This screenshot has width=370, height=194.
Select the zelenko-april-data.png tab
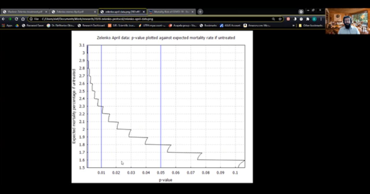[x=123, y=12]
